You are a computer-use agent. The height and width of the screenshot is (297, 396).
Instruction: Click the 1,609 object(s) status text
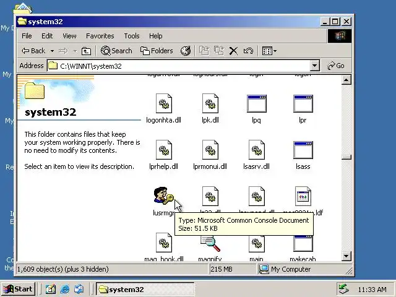(x=62, y=269)
